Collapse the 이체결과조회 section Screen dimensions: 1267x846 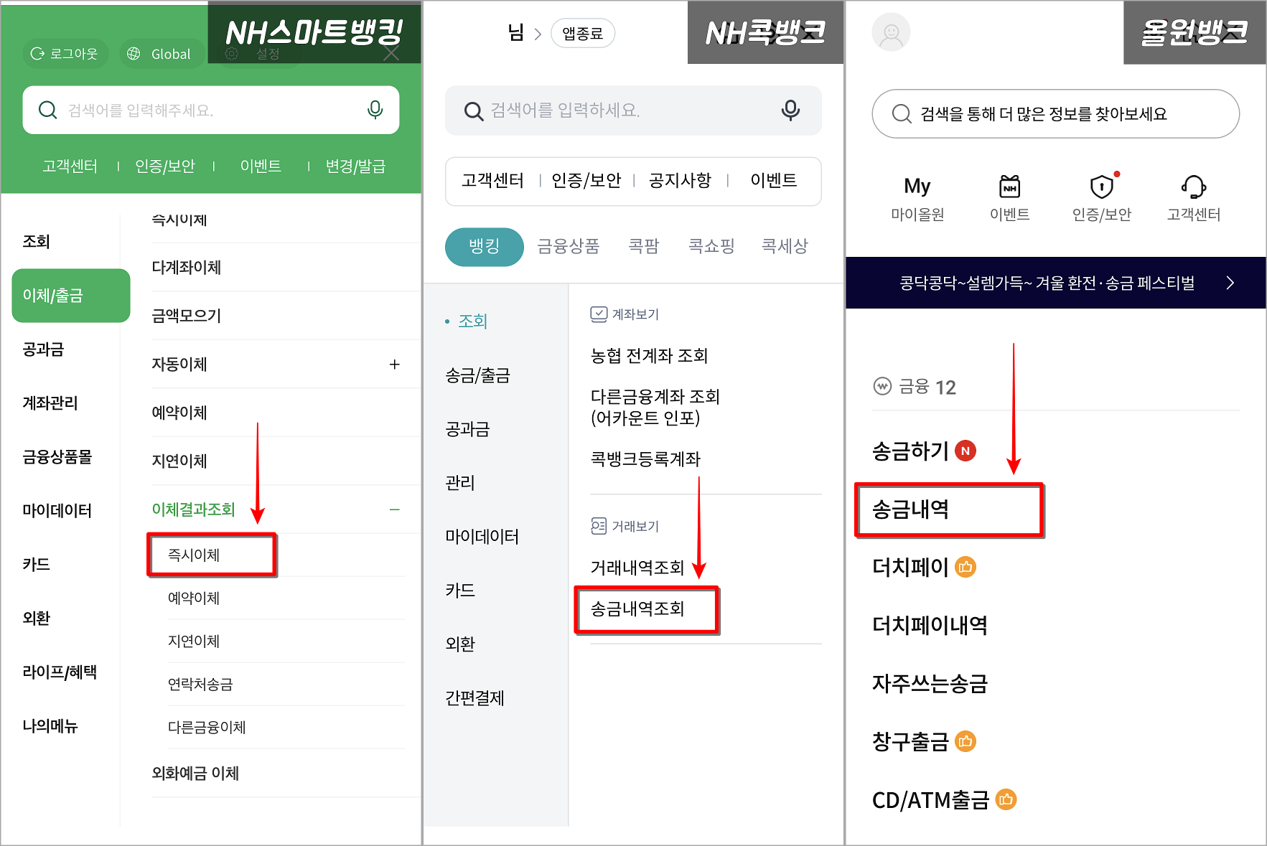394,509
